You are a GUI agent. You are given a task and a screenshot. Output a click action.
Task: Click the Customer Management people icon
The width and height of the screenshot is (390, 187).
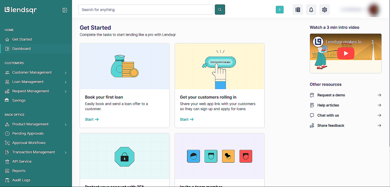[x=7, y=73]
